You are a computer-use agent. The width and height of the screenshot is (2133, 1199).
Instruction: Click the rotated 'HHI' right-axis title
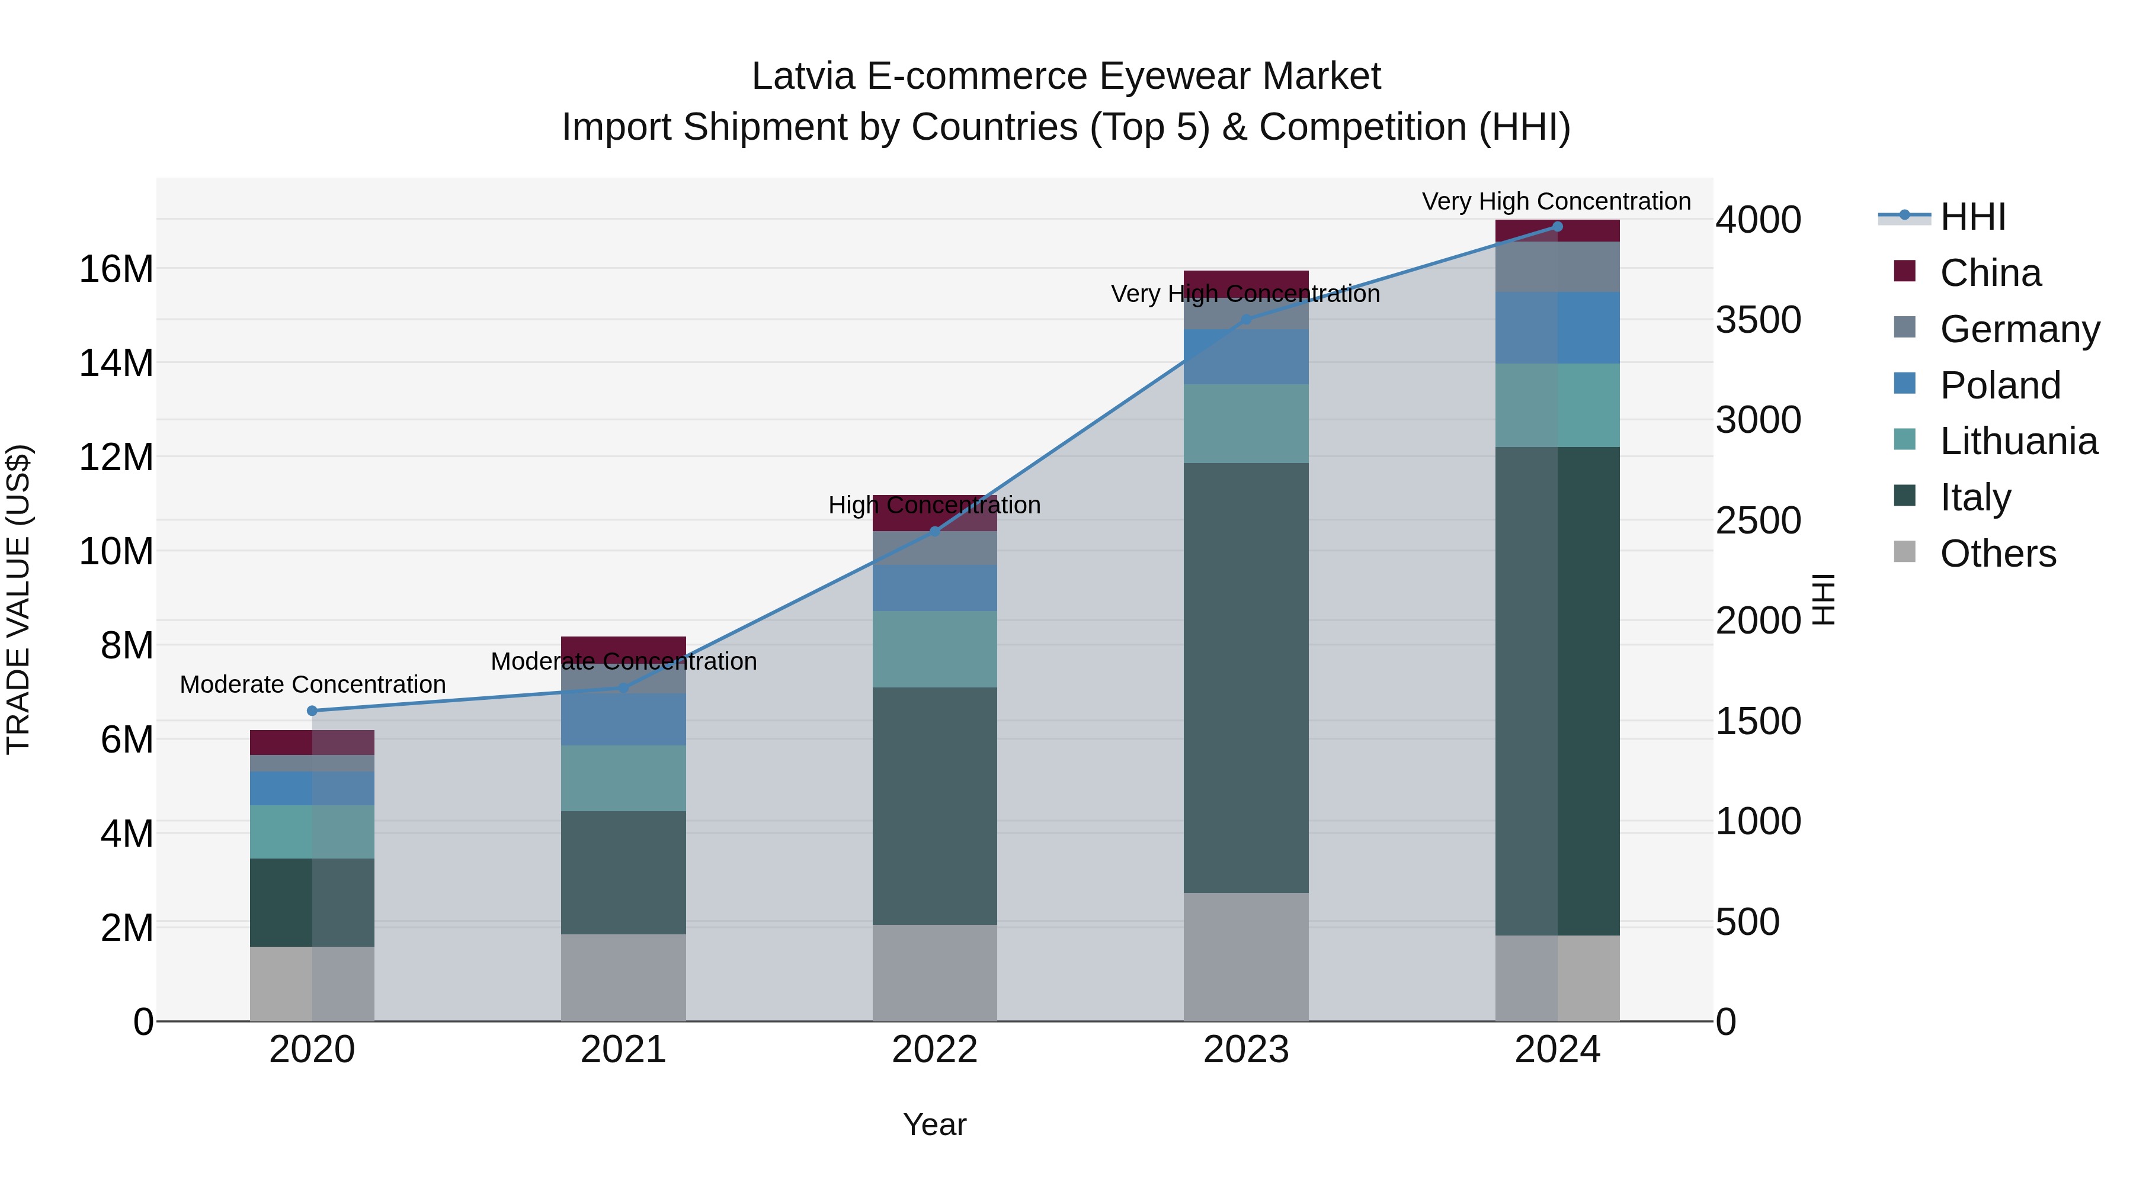click(x=1824, y=600)
